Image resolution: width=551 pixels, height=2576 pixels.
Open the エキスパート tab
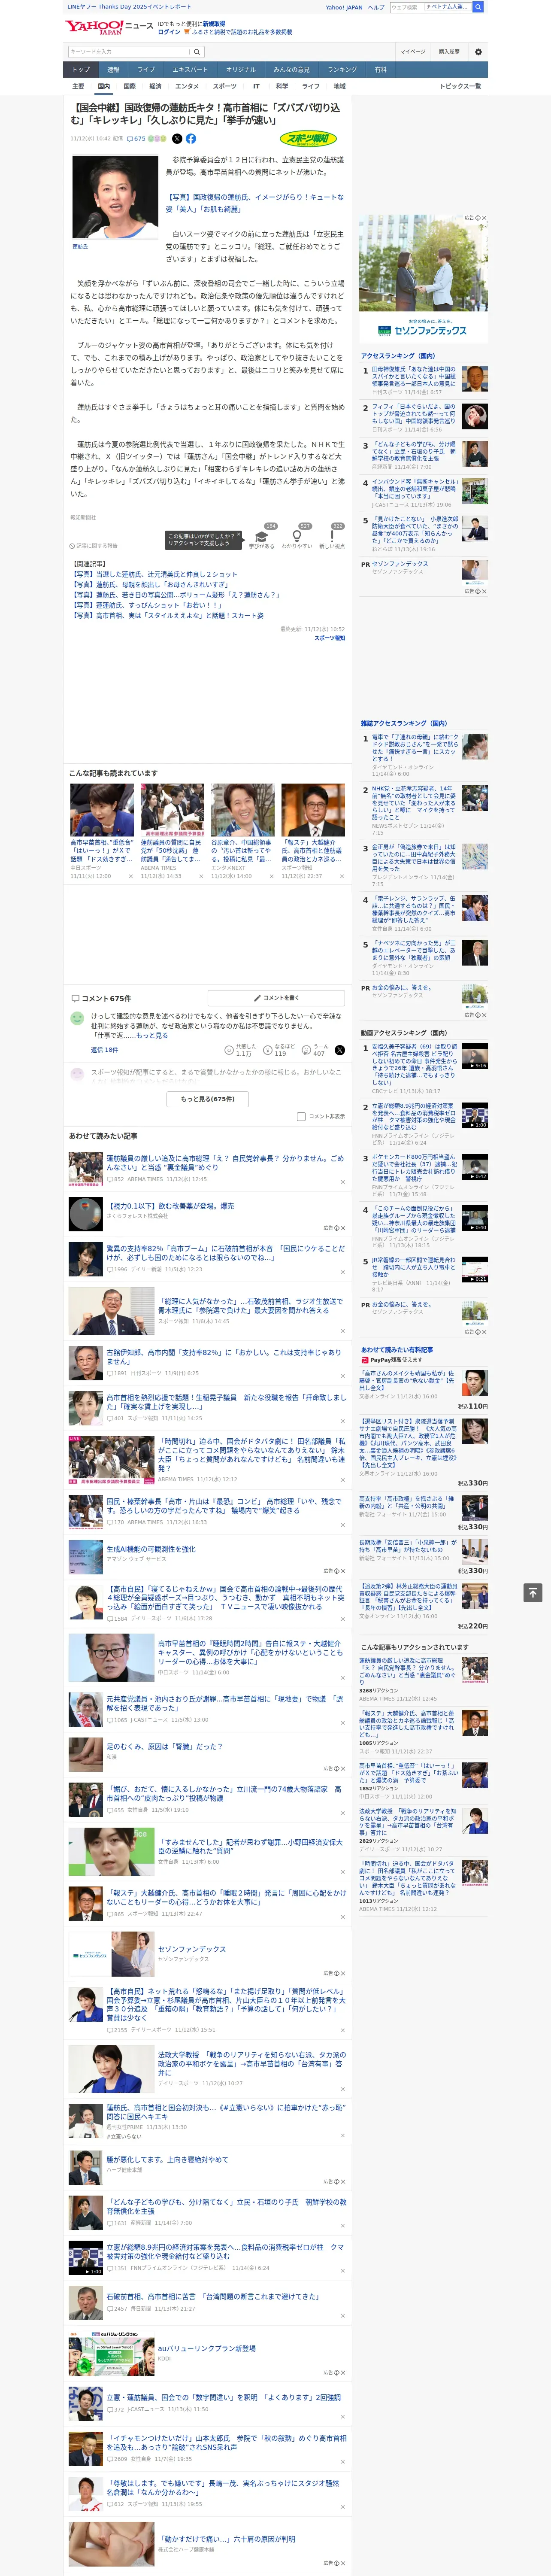pos(190,70)
